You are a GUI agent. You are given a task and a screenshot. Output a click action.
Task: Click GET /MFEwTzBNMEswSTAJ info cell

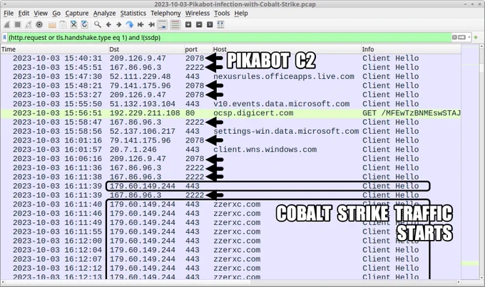412,113
